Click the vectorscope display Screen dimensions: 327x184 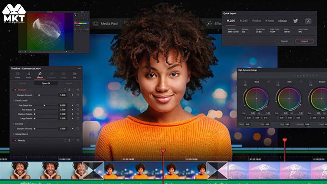[x=46, y=31]
